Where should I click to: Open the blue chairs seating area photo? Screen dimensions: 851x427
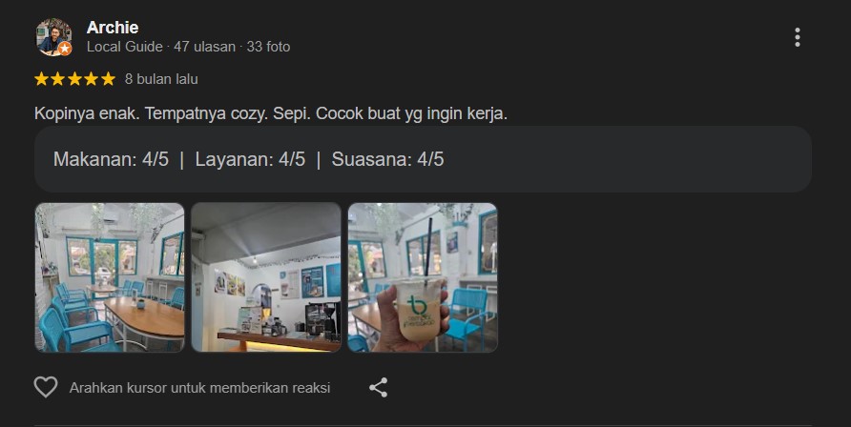coord(110,277)
